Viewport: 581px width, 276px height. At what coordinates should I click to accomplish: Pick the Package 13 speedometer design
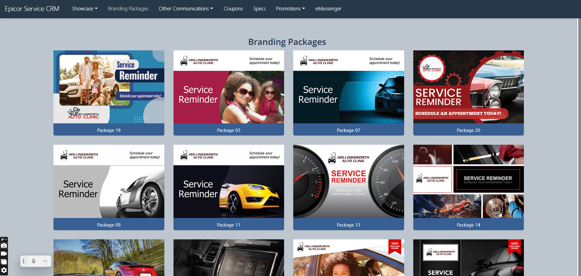pos(349,181)
